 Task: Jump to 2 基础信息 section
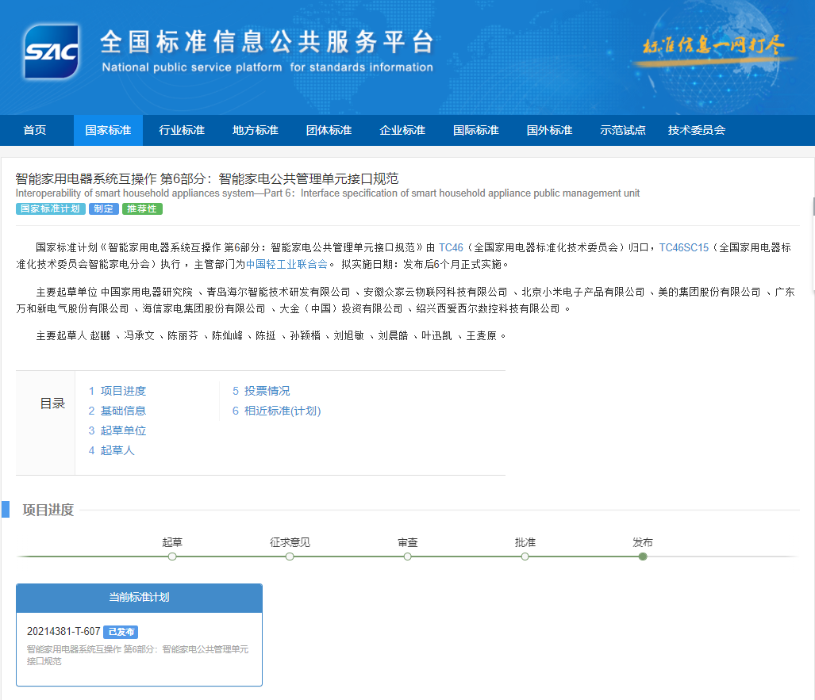pos(117,411)
